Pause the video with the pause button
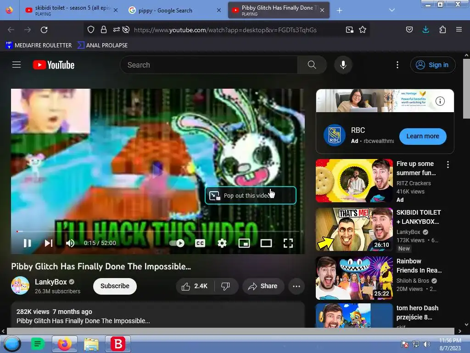 click(27, 243)
